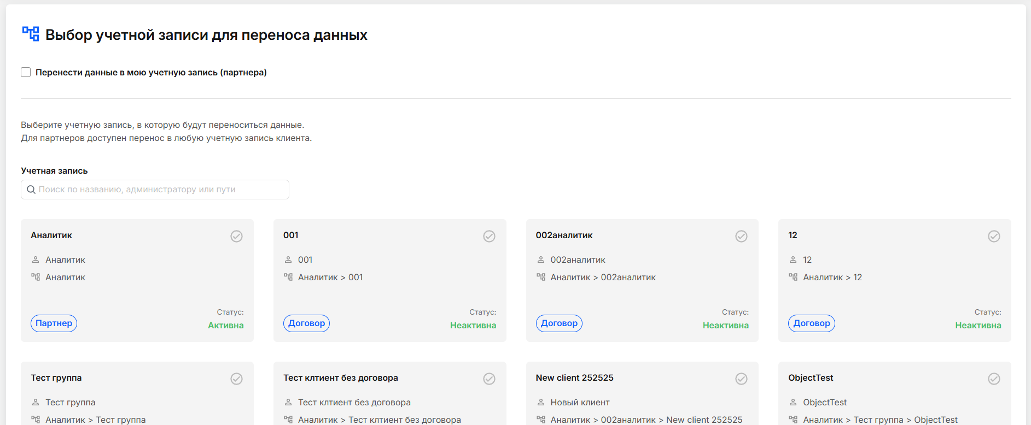Click the user icon on 002аналитик card
The image size is (1031, 425).
click(x=541, y=259)
